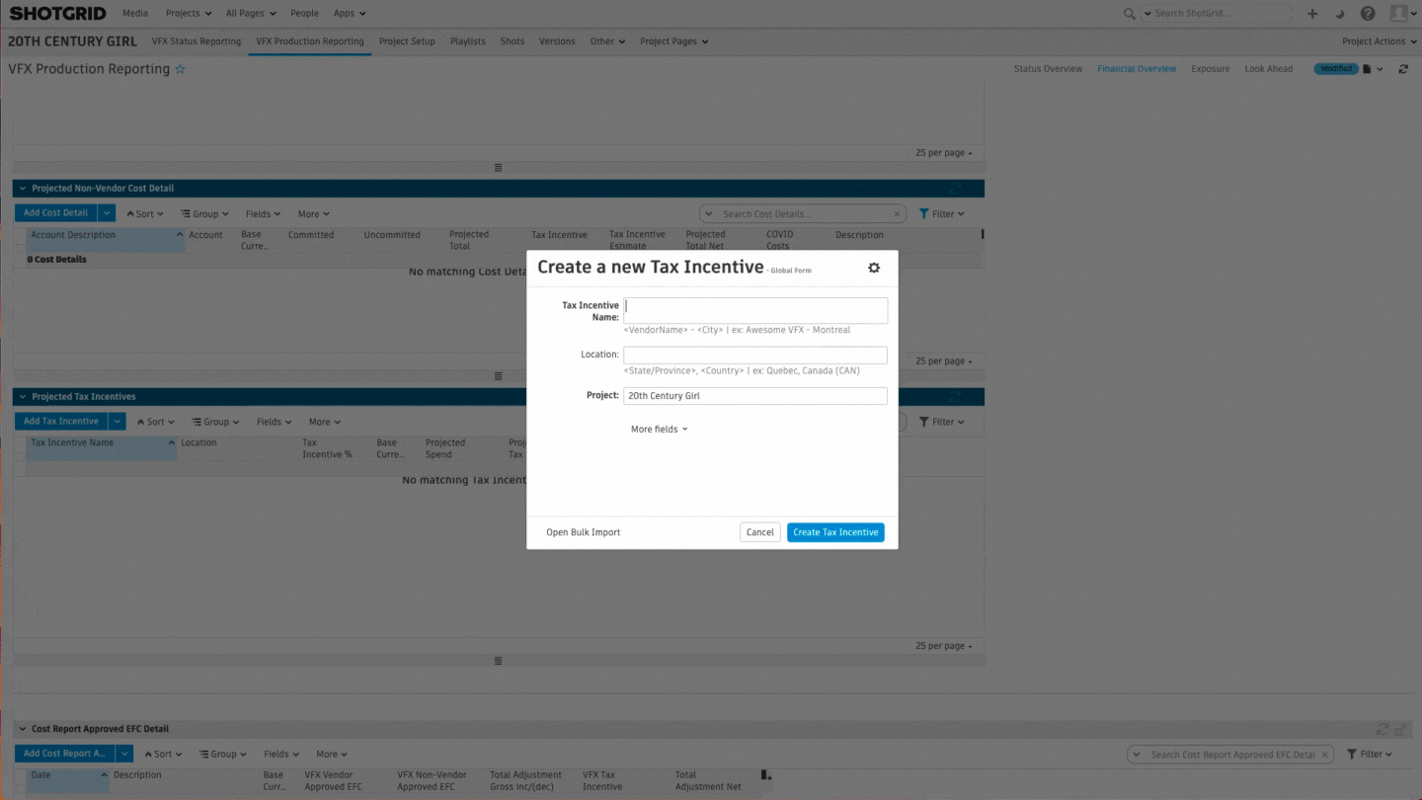The width and height of the screenshot is (1422, 800).
Task: Open the Project Actions dropdown
Action: click(1379, 41)
